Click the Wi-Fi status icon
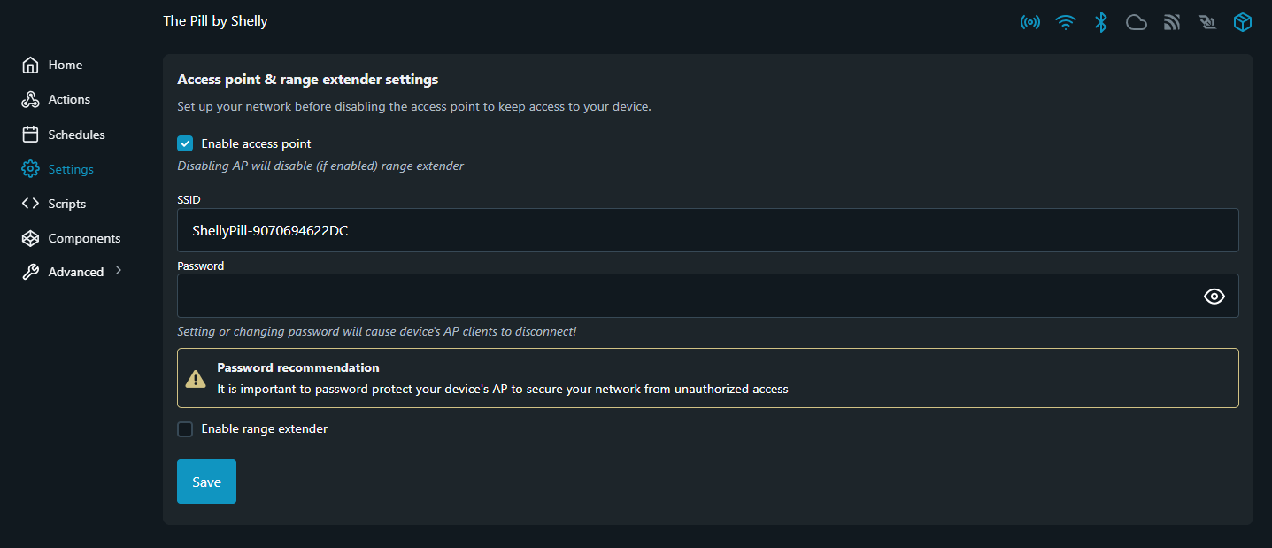This screenshot has width=1272, height=548. point(1066,22)
